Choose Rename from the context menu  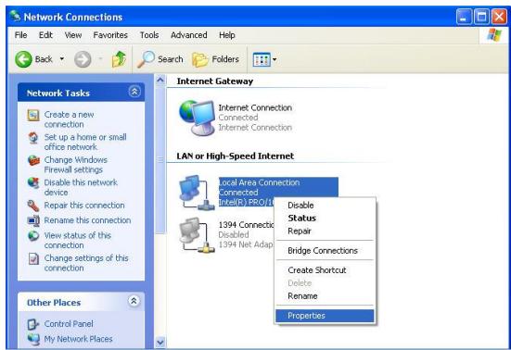325,296
